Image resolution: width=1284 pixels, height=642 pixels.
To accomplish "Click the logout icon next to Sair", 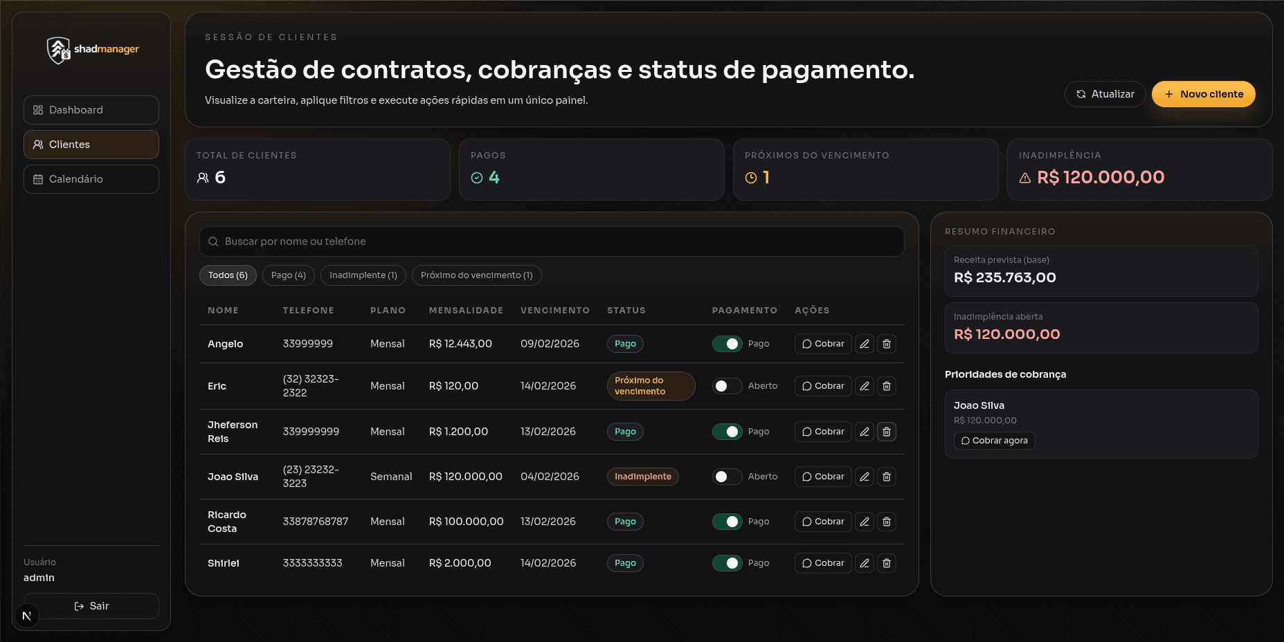I will [79, 606].
